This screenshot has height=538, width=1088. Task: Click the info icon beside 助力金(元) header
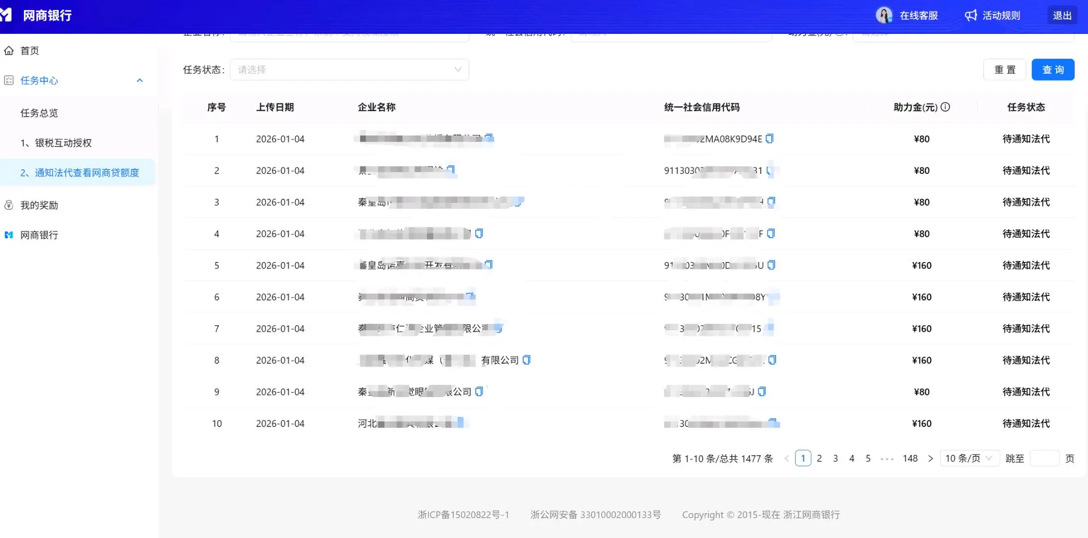pyautogui.click(x=946, y=107)
